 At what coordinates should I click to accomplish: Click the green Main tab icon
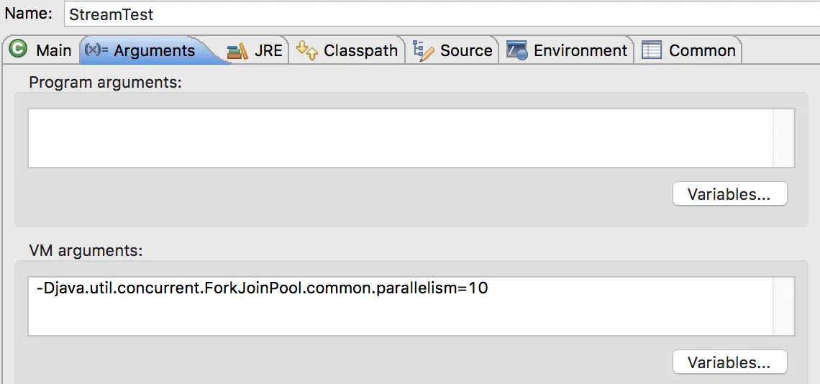pyautogui.click(x=18, y=50)
